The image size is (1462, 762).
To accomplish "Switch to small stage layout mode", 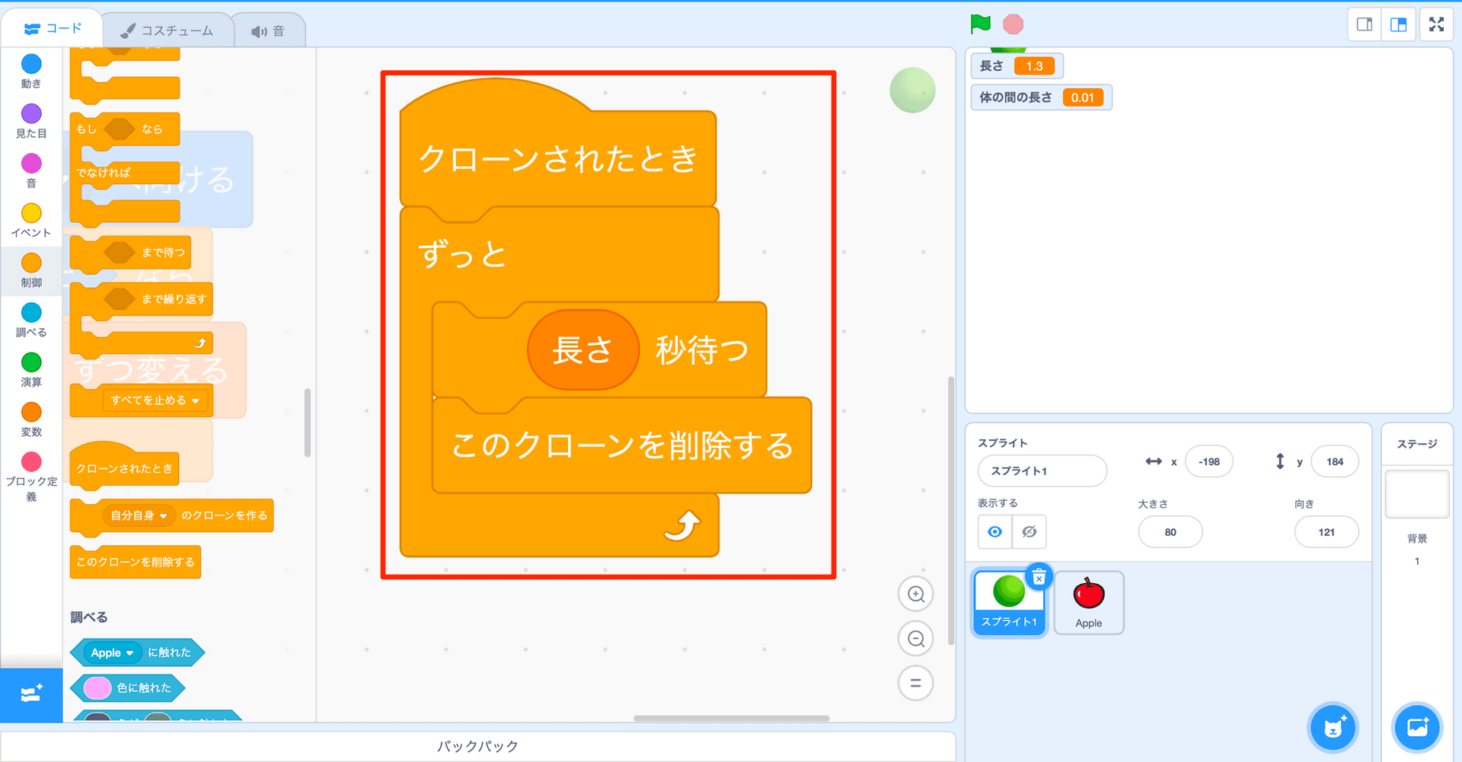I will pos(1364,24).
